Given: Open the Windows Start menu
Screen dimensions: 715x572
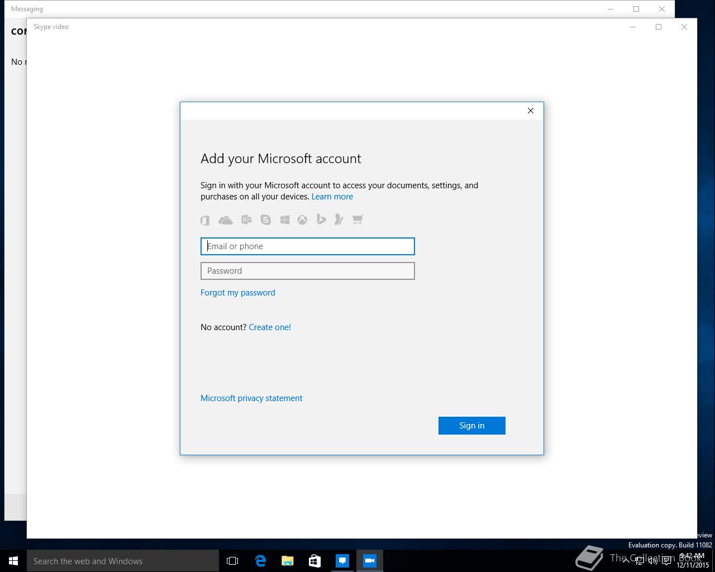Looking at the screenshot, I should click(x=13, y=561).
